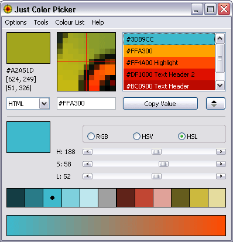
Task: Click the Copy Value button
Action: [160, 104]
